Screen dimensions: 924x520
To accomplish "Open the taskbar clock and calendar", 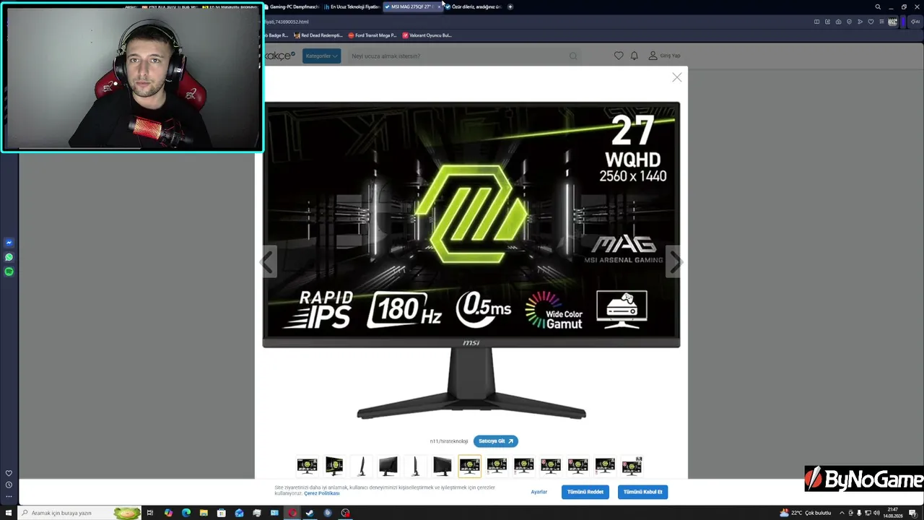I will point(894,513).
